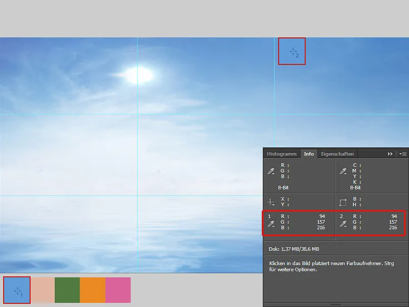This screenshot has width=409, height=307.
Task: Click the B H dimensions transform icon
Action: point(343,202)
